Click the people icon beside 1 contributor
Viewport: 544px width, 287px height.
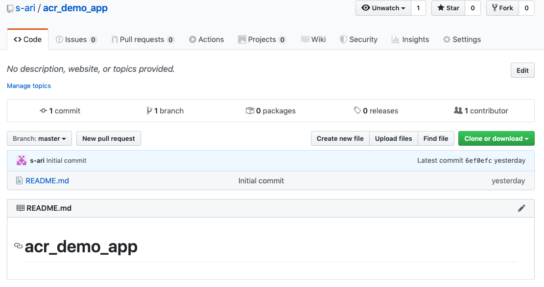click(x=458, y=110)
